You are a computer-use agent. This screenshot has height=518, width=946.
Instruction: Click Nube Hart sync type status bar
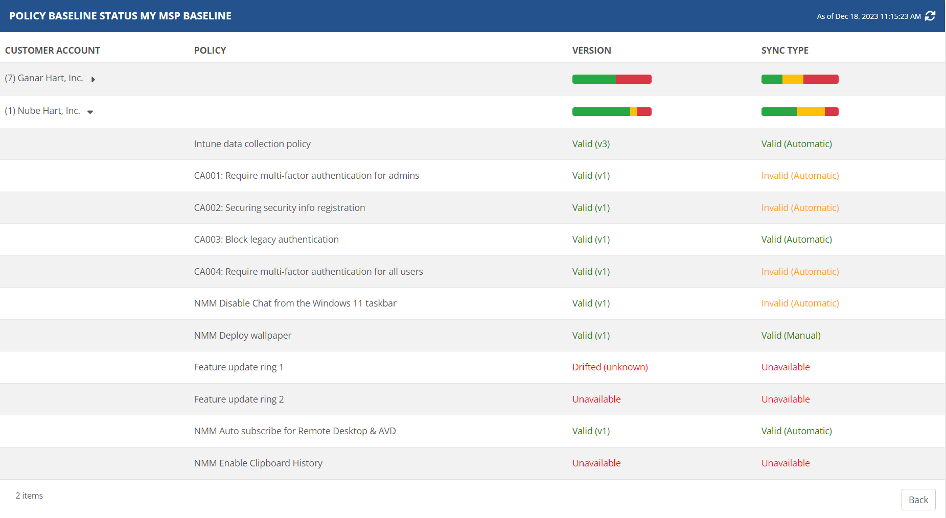click(800, 112)
